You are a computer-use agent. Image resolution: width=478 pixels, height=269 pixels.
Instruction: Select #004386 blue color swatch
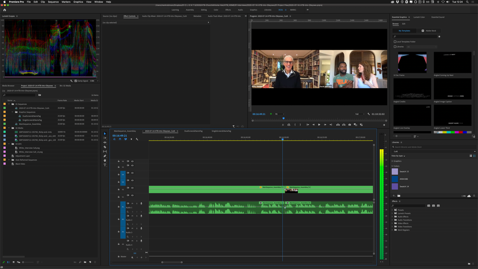(395, 179)
